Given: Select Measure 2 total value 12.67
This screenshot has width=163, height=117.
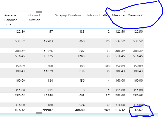Looking at the screenshot, I should 139,110.
